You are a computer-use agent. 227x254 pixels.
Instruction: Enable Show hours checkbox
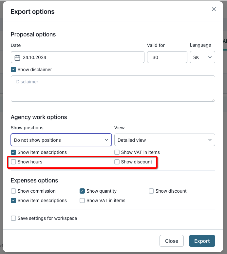click(13, 162)
